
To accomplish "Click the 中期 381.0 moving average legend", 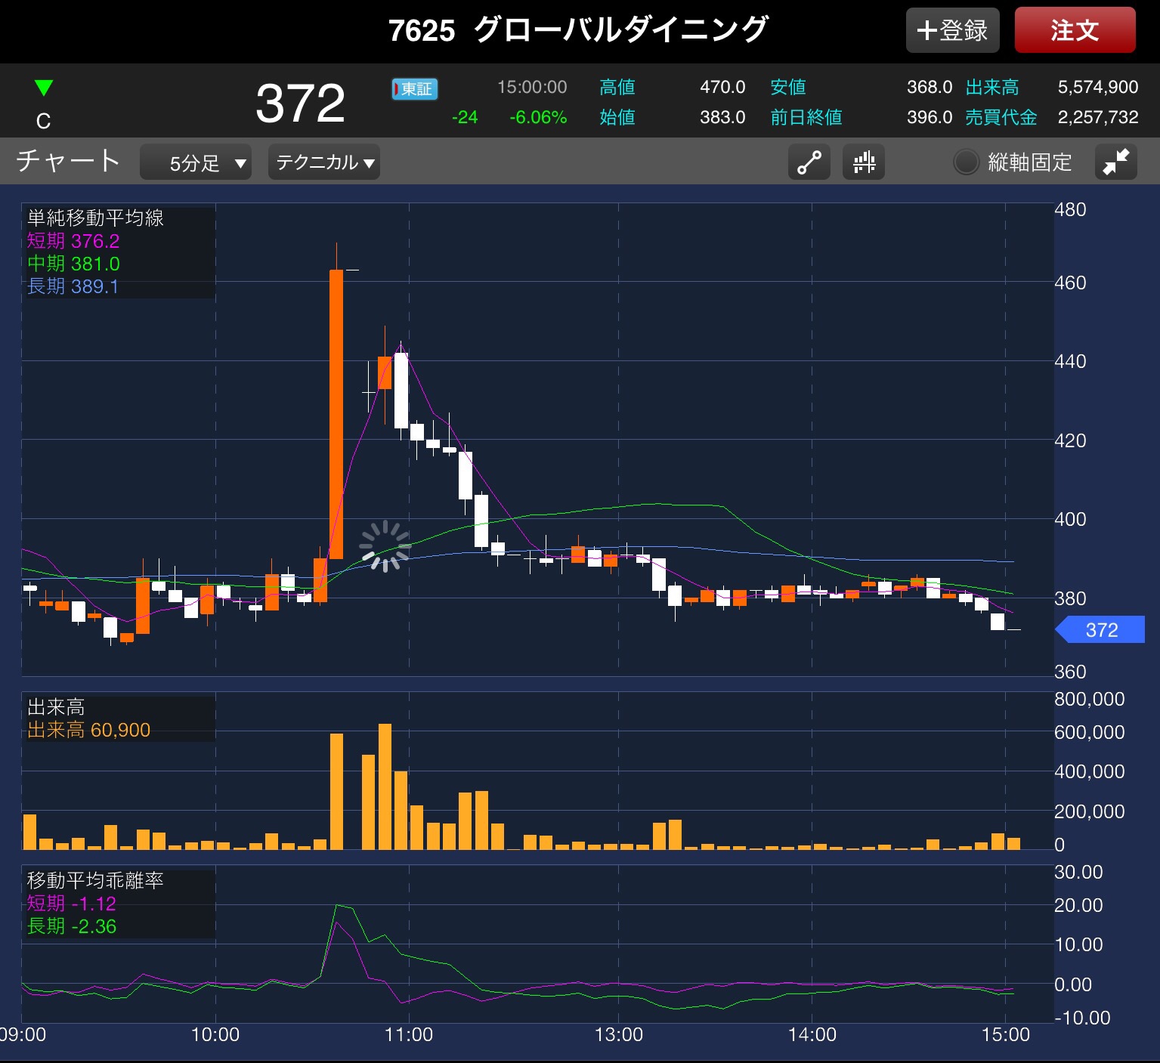I will pyautogui.click(x=73, y=264).
